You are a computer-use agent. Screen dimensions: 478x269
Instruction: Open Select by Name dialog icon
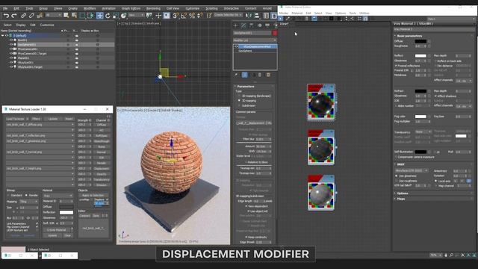[74, 15]
